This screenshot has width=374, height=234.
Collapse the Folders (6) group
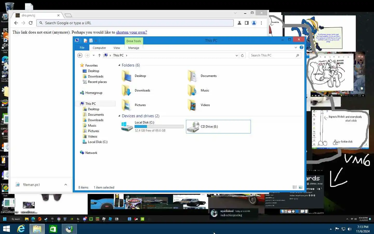click(119, 65)
